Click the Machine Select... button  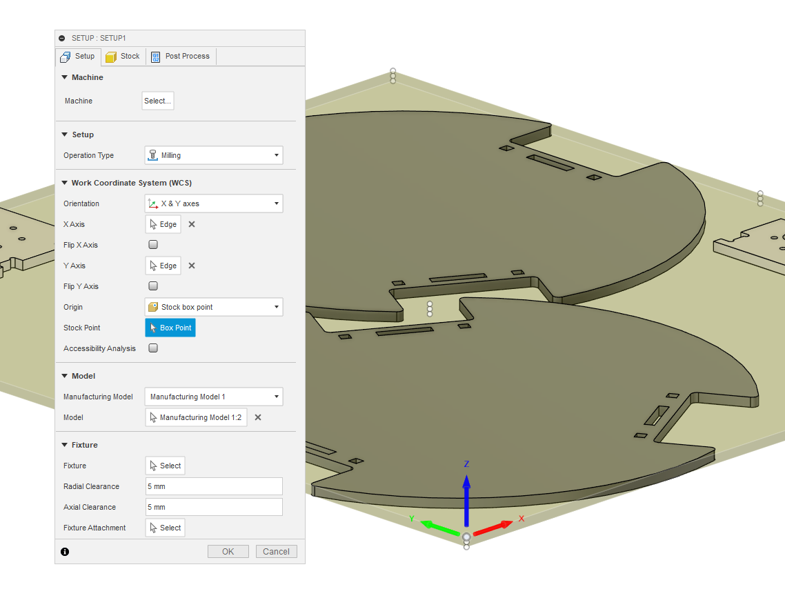pos(158,101)
